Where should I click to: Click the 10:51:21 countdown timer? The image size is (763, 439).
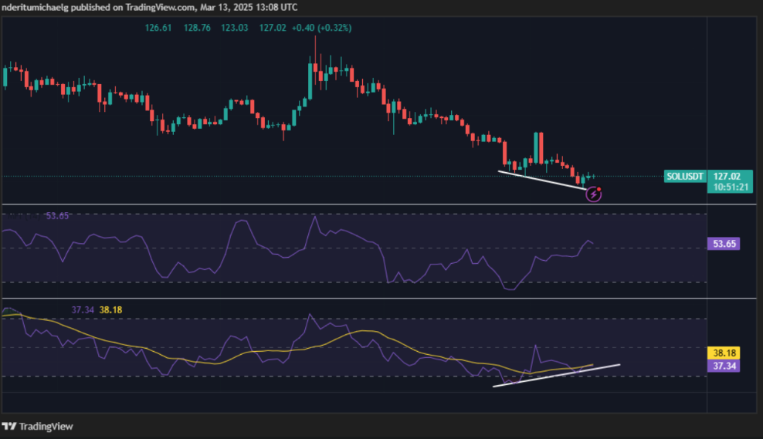point(731,187)
